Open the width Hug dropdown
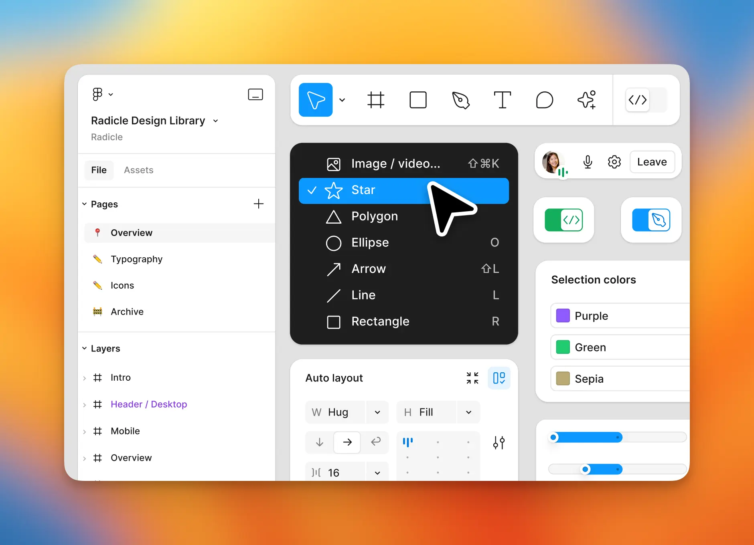The width and height of the screenshot is (754, 545). [377, 412]
